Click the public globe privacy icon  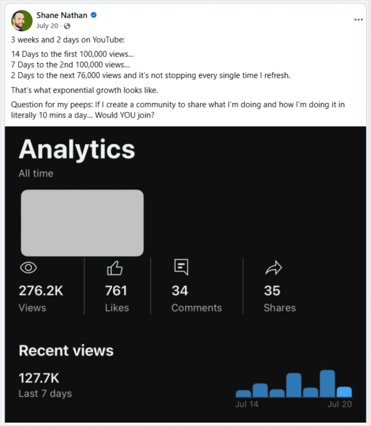coord(67,26)
